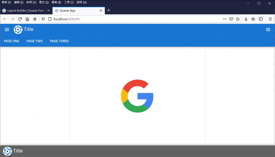Maximize the browser window
275x157 pixels.
point(259,3)
